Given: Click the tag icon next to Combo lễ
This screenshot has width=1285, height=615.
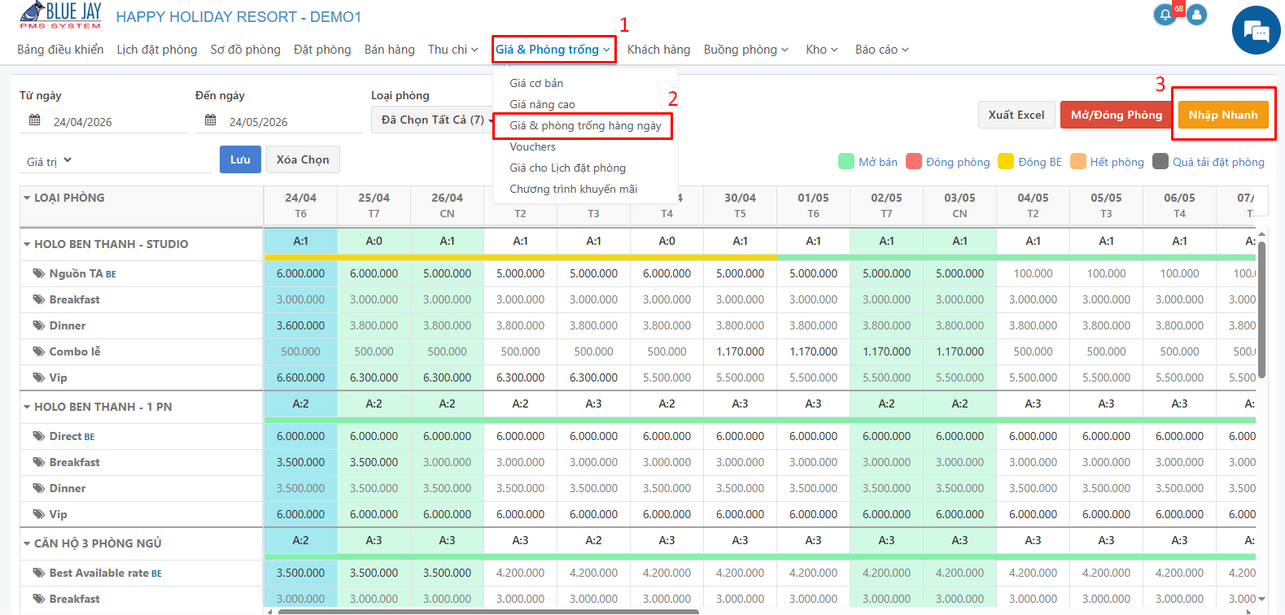Looking at the screenshot, I should click(x=39, y=351).
